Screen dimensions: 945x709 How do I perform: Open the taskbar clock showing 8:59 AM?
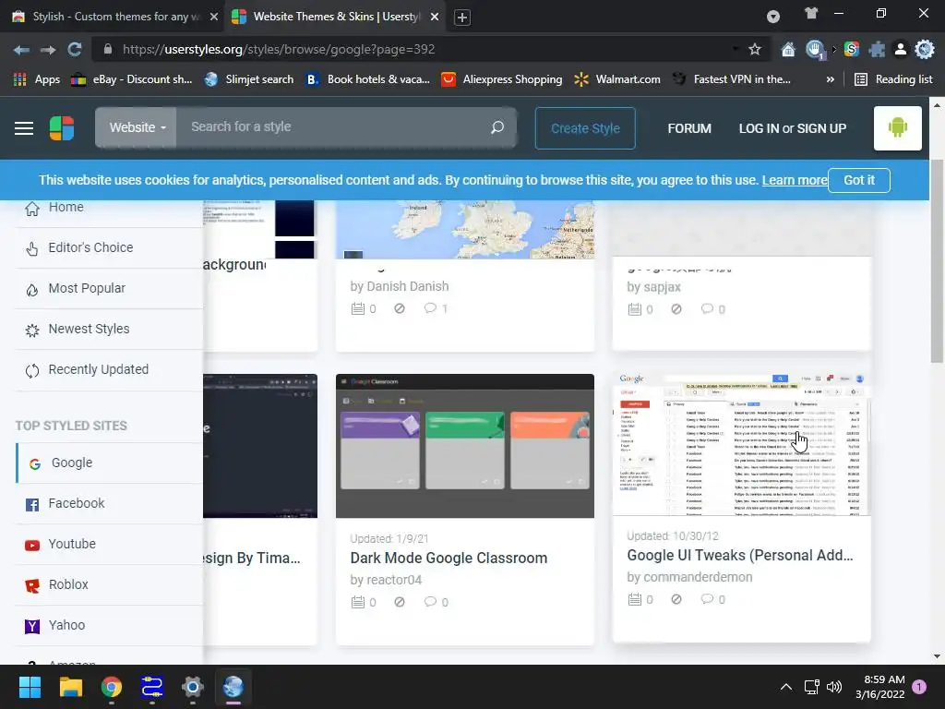click(x=879, y=687)
